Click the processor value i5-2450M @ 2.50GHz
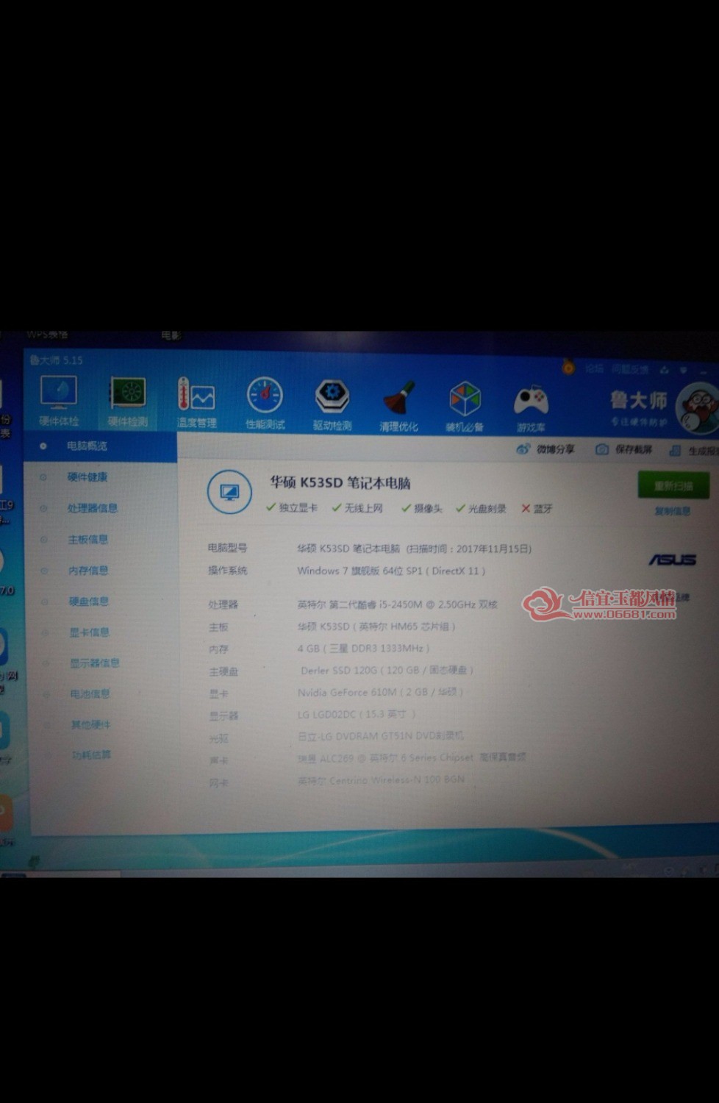This screenshot has height=1103, width=719. (x=398, y=604)
